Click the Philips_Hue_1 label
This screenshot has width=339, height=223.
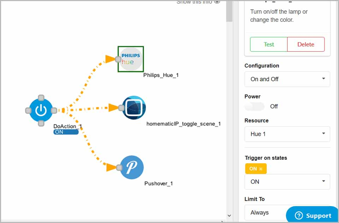(x=161, y=75)
